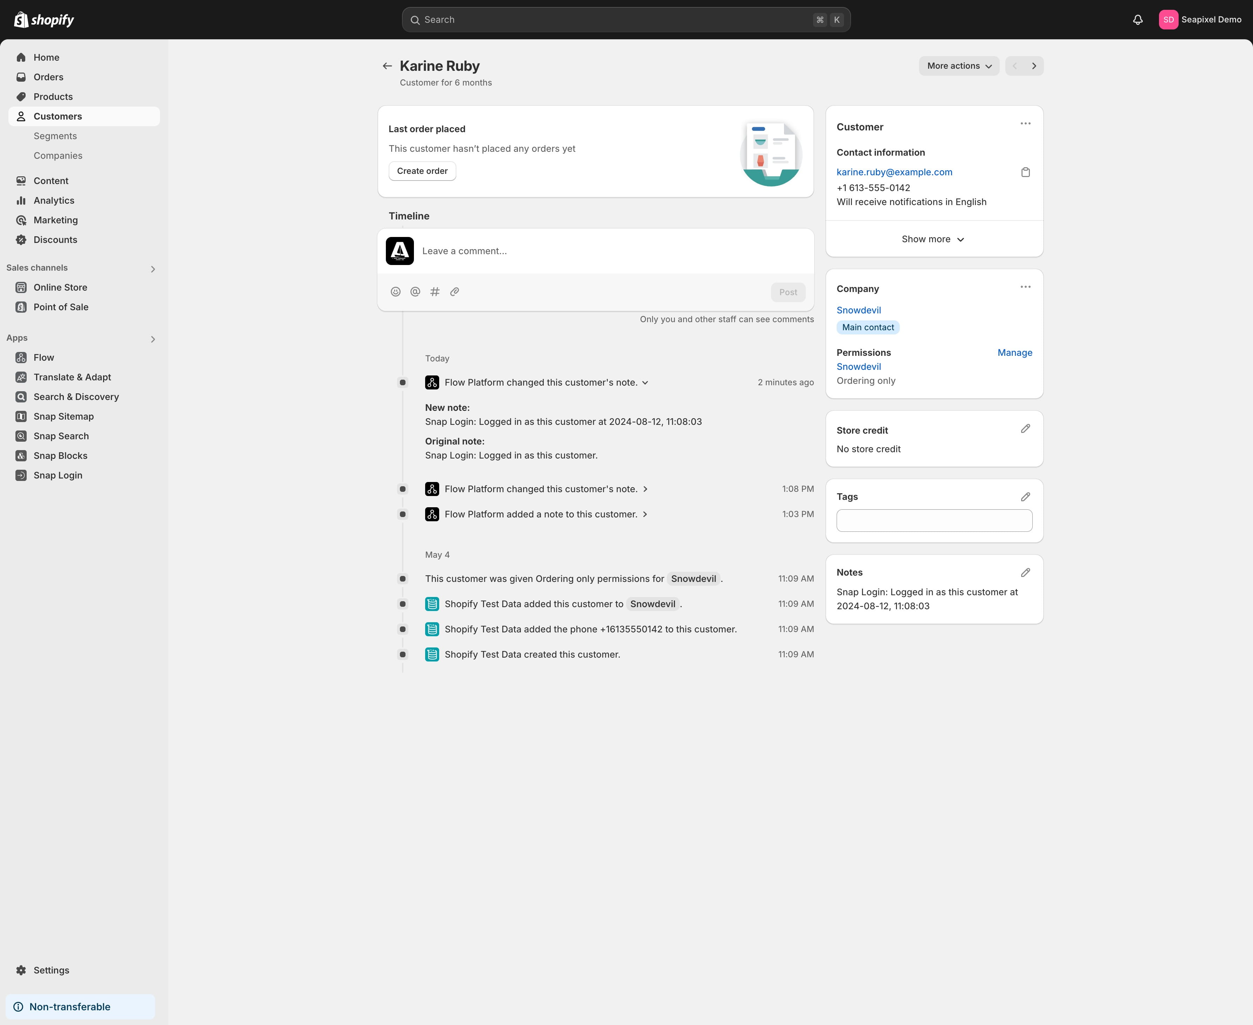The width and height of the screenshot is (1253, 1025).
Task: Click the @ mention icon below the comment field
Action: pos(415,291)
